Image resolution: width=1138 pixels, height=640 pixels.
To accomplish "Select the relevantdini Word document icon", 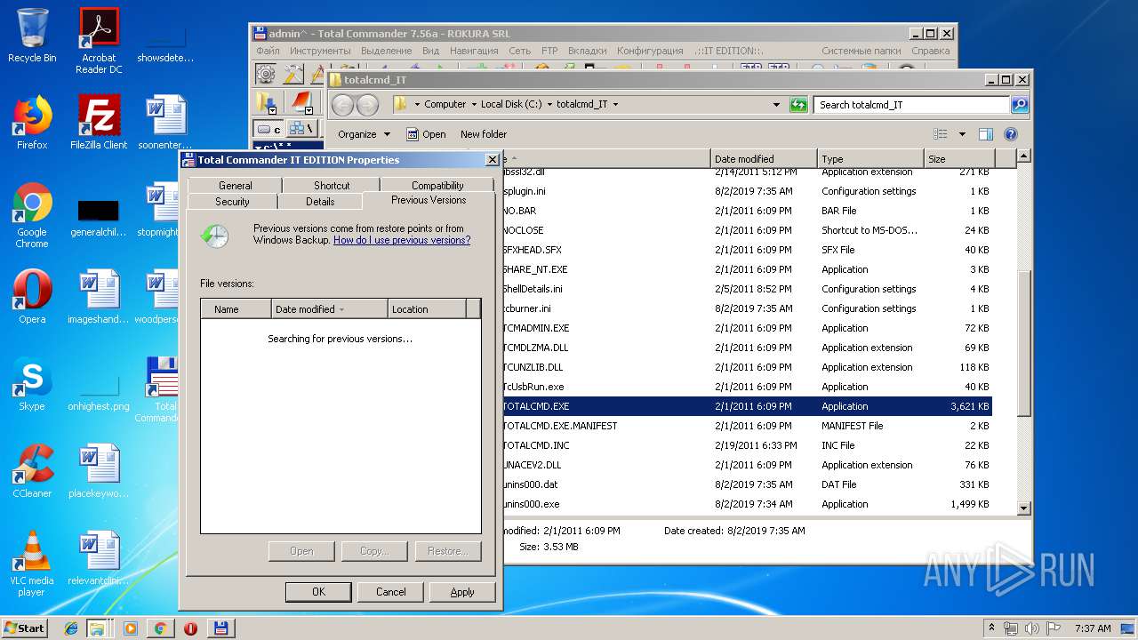I will tap(99, 558).
